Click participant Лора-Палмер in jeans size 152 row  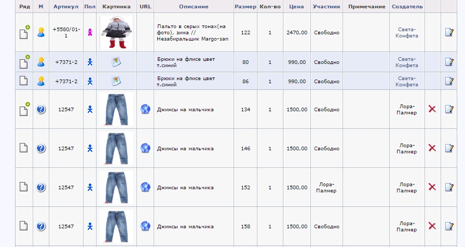pyautogui.click(x=326, y=188)
